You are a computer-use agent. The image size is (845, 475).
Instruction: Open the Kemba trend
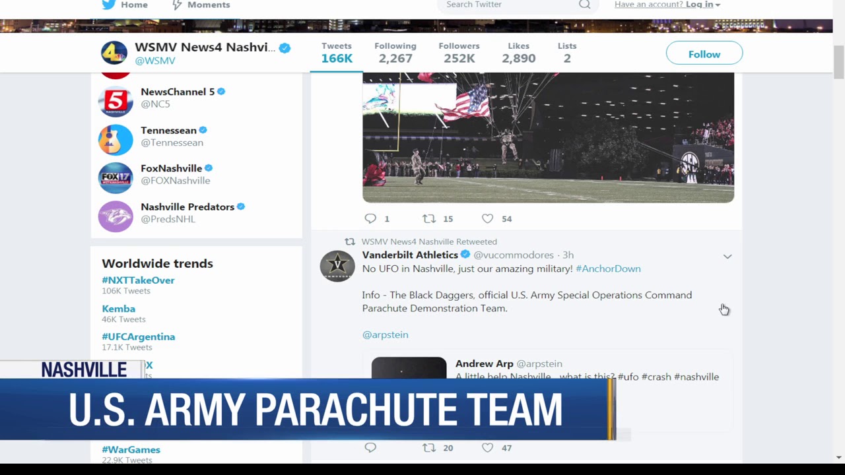click(x=118, y=308)
